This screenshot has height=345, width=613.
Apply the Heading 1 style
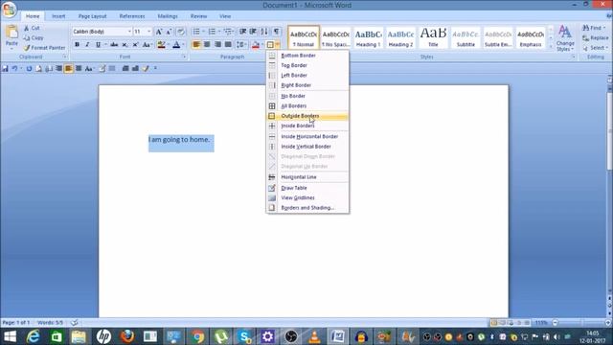[x=368, y=37]
